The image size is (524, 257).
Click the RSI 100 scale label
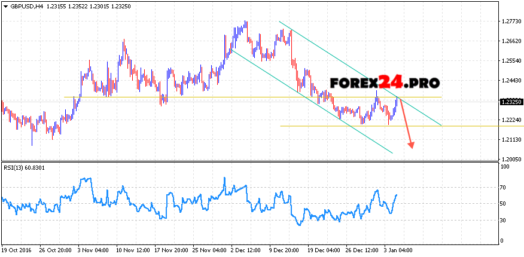point(504,167)
